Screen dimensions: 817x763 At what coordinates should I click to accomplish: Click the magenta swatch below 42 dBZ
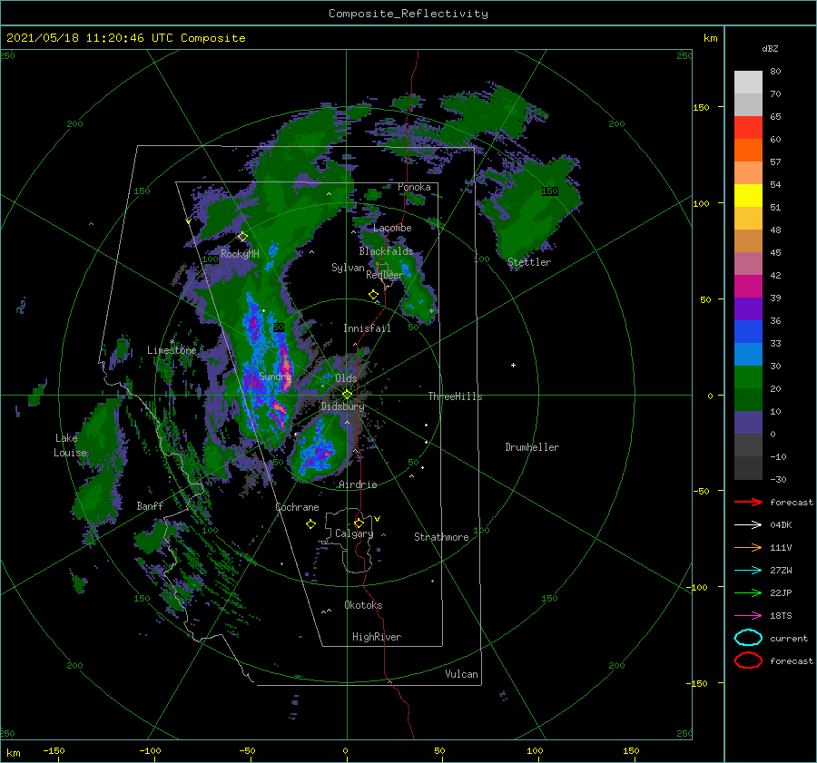click(x=748, y=287)
